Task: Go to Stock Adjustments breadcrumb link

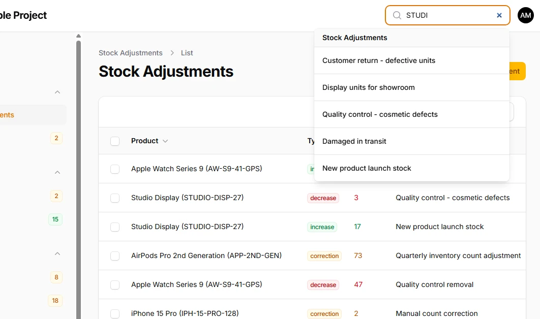Action: point(131,53)
